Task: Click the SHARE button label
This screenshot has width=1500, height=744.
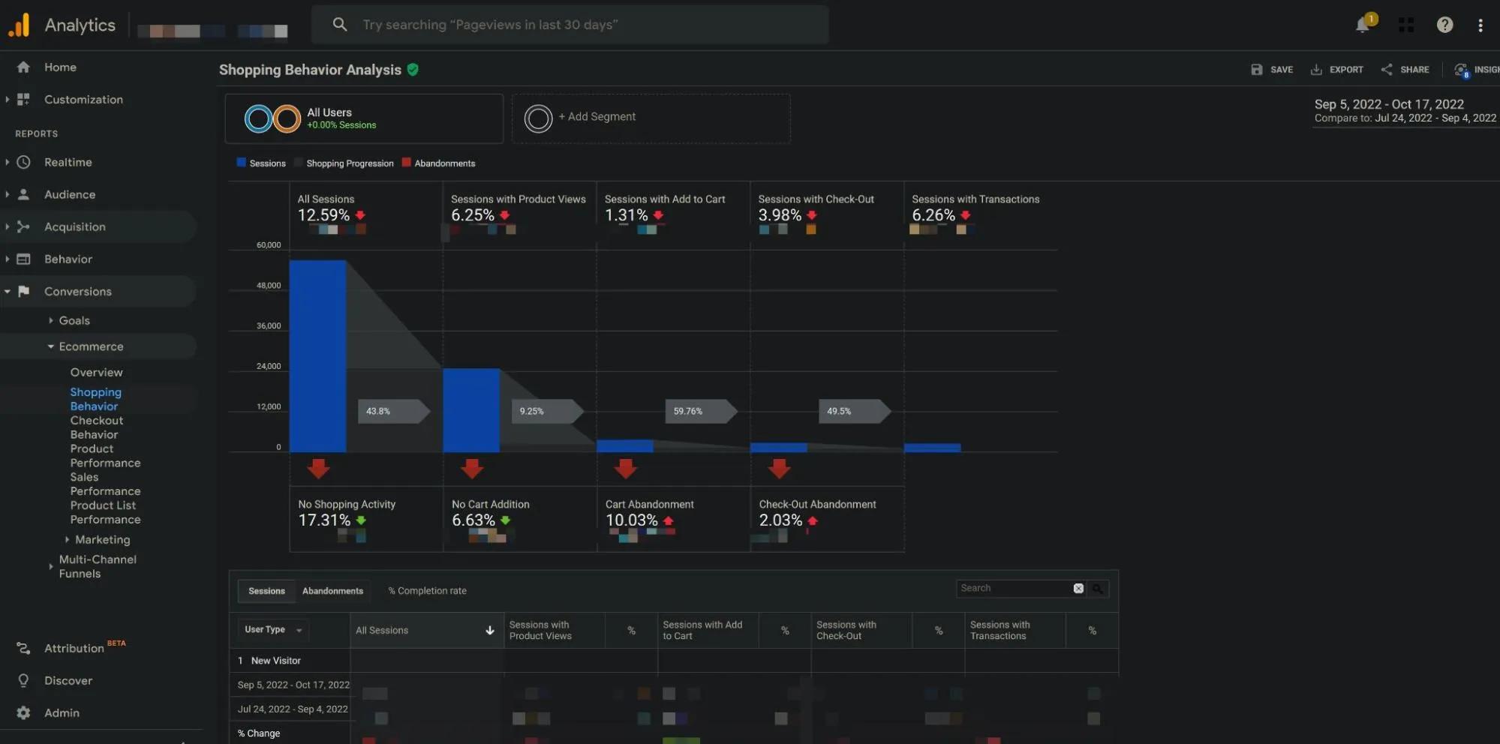Action: tap(1414, 70)
